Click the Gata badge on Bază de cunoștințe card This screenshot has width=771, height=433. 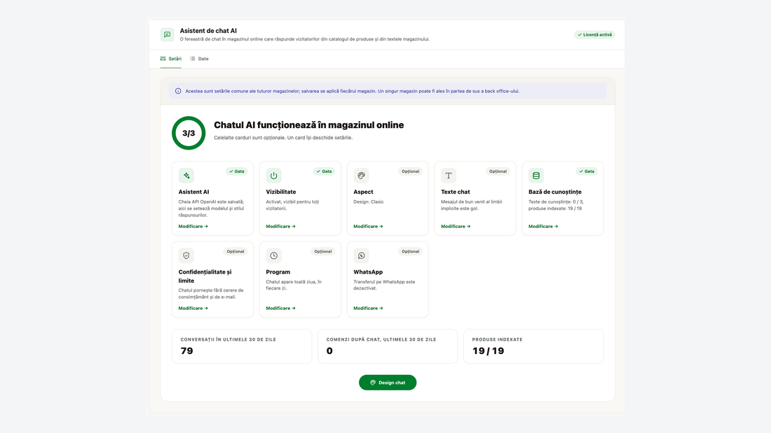pos(587,171)
